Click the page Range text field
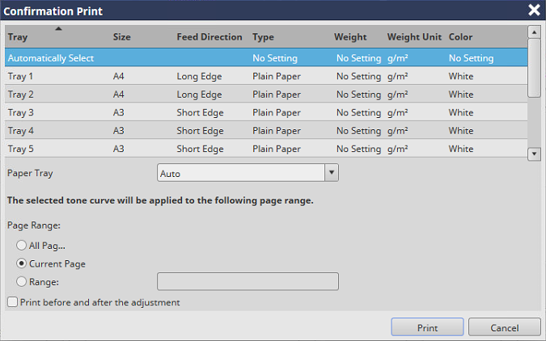546x341 pixels. click(247, 281)
